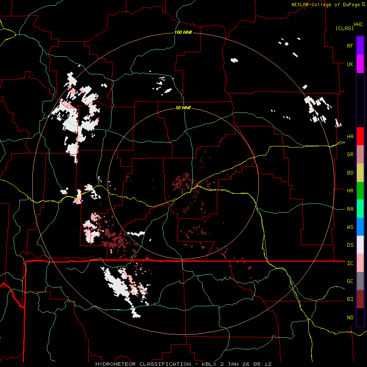
Task: Click the BD legend label
Action: coord(350,173)
